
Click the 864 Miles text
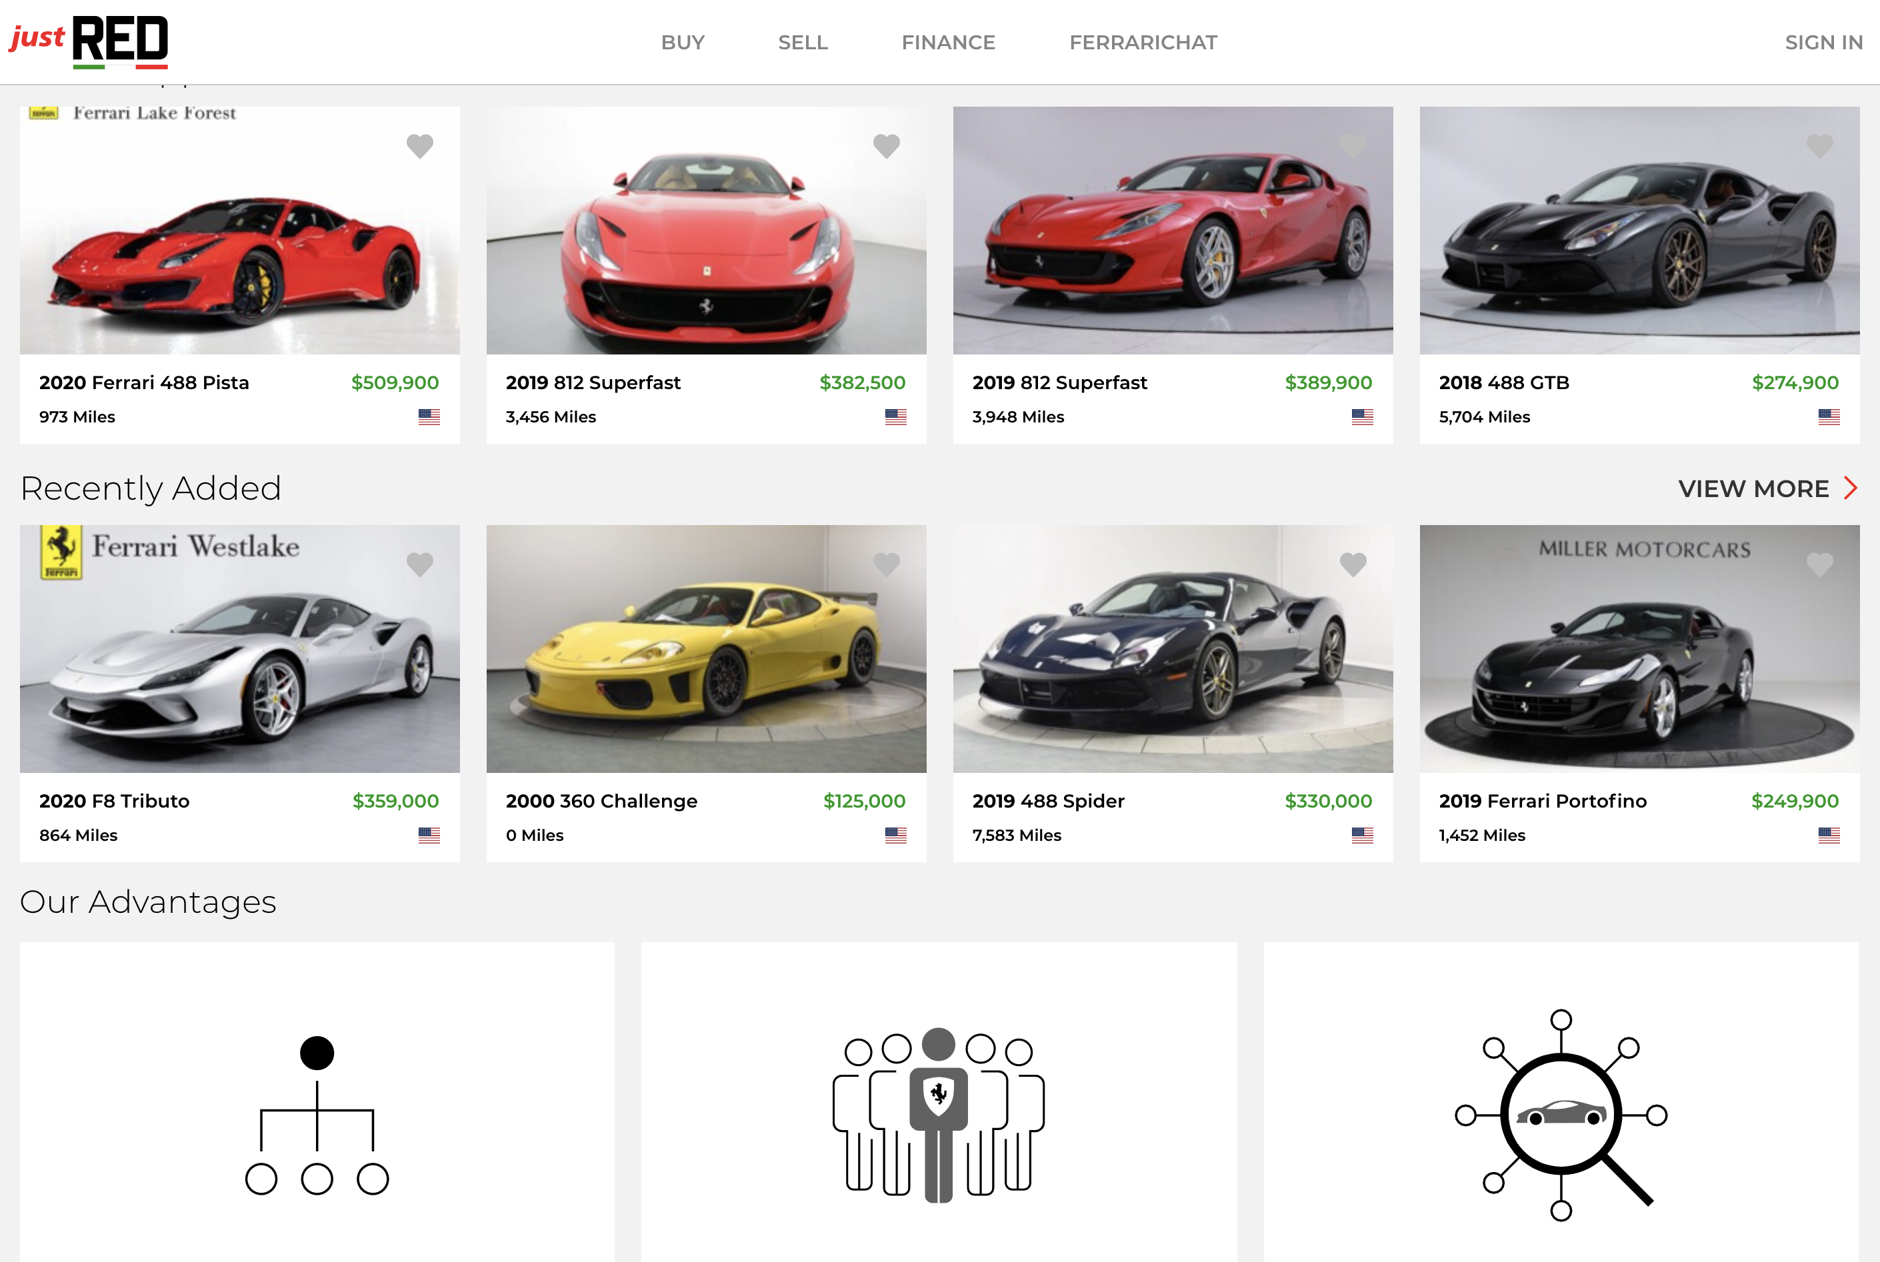(x=78, y=836)
